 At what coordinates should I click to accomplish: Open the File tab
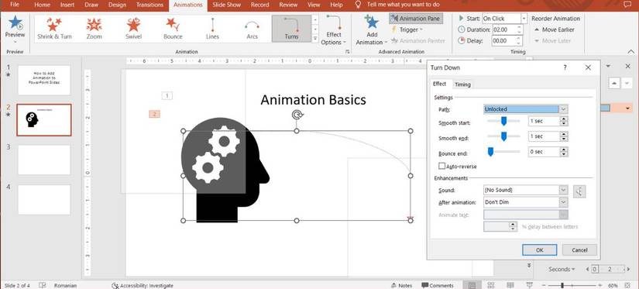click(x=15, y=5)
